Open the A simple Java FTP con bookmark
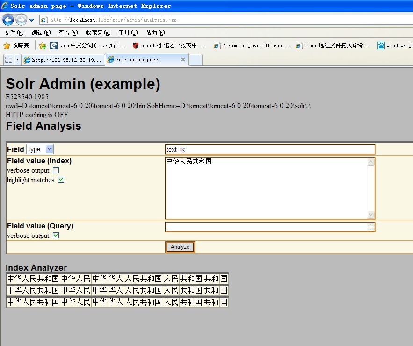Image resolution: width=413 pixels, height=346 pixels. (252, 45)
